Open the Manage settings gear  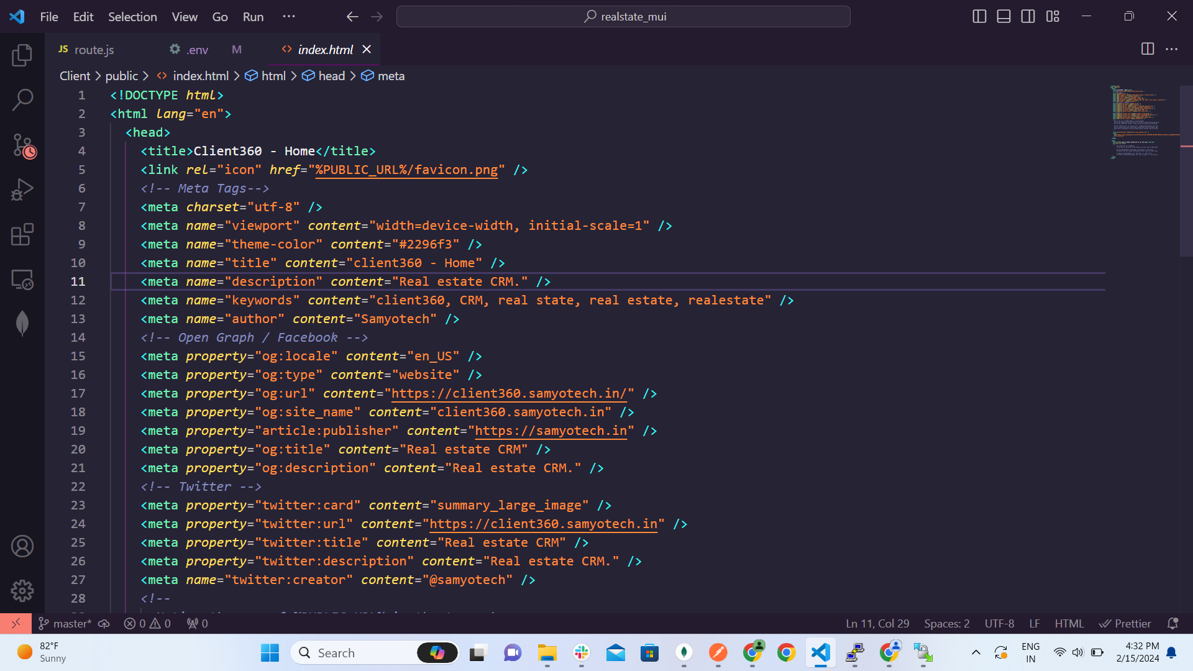pos(22,590)
